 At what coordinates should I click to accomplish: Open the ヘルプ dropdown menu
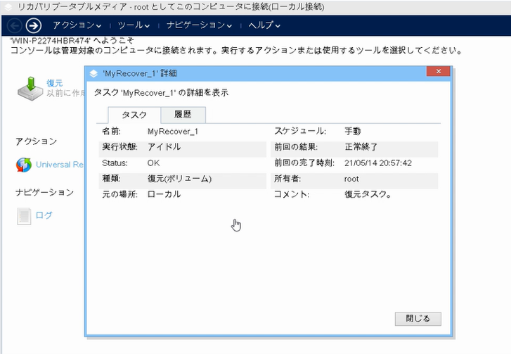click(x=264, y=25)
